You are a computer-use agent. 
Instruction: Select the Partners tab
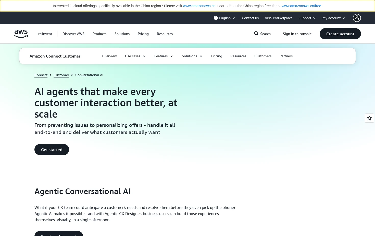tap(286, 56)
